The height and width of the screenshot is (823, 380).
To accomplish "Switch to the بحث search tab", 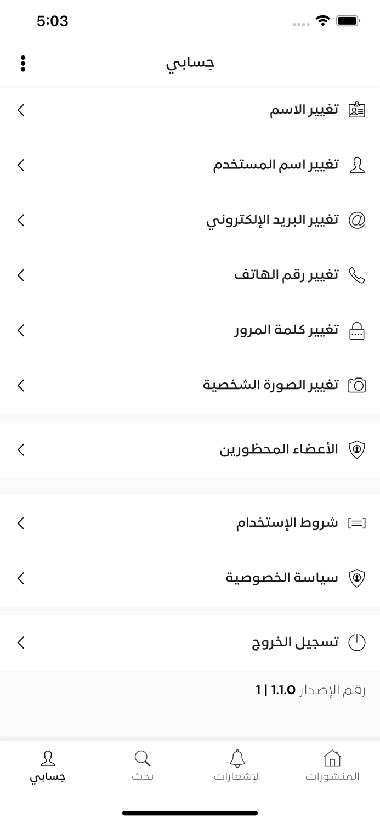I will click(143, 766).
